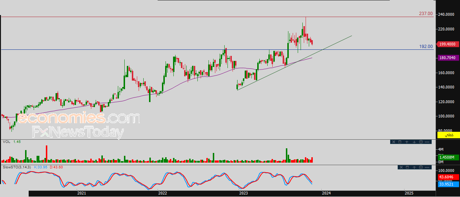Click 4M on volume axis
This screenshot has height=197, width=460.
[x=441, y=149]
